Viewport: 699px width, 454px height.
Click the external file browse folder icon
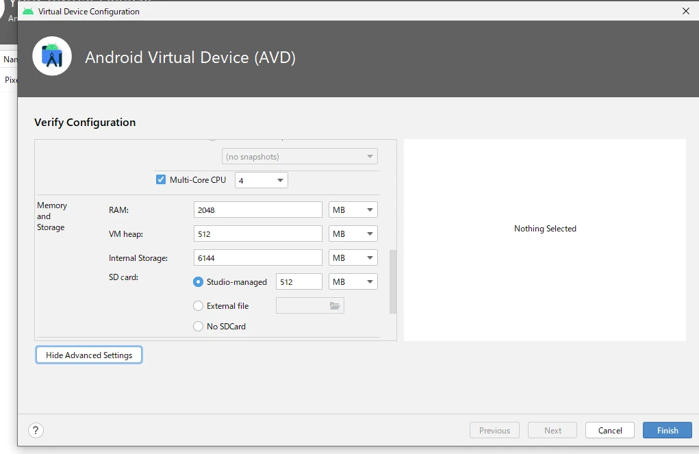(x=335, y=306)
